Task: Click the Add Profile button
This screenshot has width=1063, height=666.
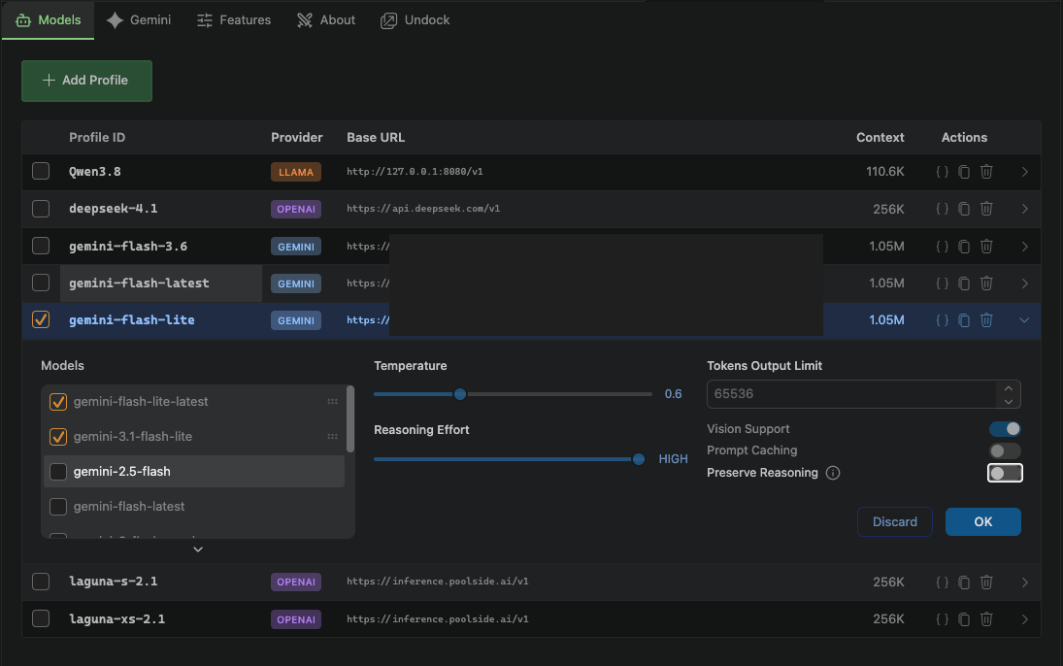Action: click(x=86, y=81)
